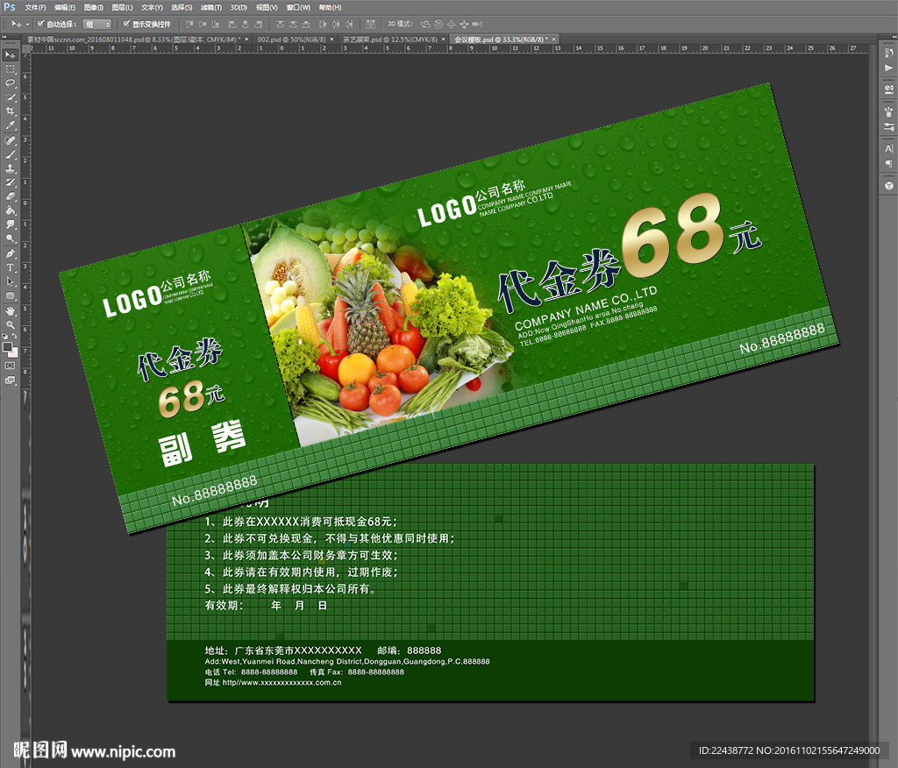898x768 pixels.
Task: Open the Character panel icon
Action: tap(889, 148)
